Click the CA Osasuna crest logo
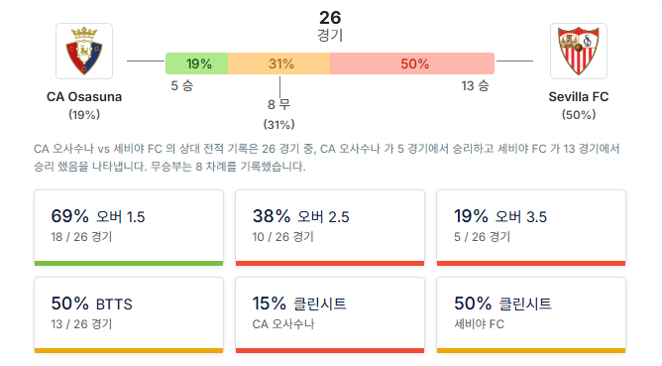The width and height of the screenshot is (662, 366). (84, 52)
